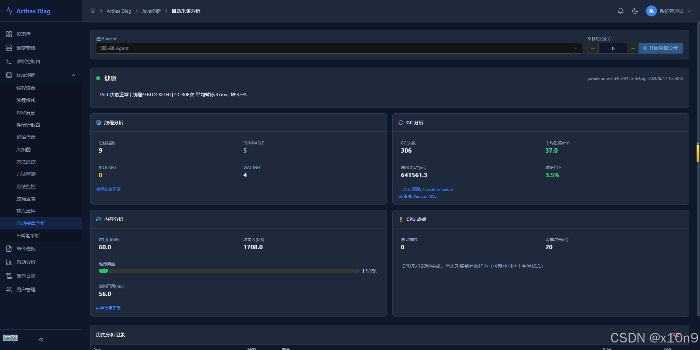Open 集群管理 cluster icon
Viewport: 700px width, 350px height.
point(9,48)
